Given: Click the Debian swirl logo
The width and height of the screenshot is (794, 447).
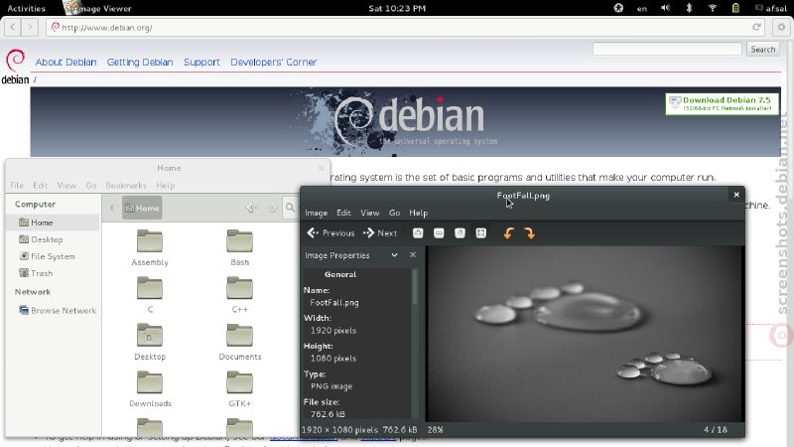Looking at the screenshot, I should [15, 67].
